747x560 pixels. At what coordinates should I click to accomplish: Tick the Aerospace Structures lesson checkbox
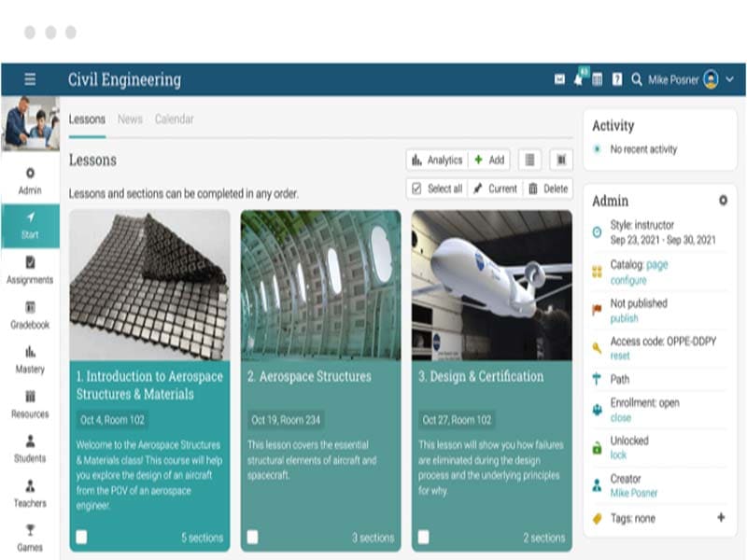tap(252, 537)
